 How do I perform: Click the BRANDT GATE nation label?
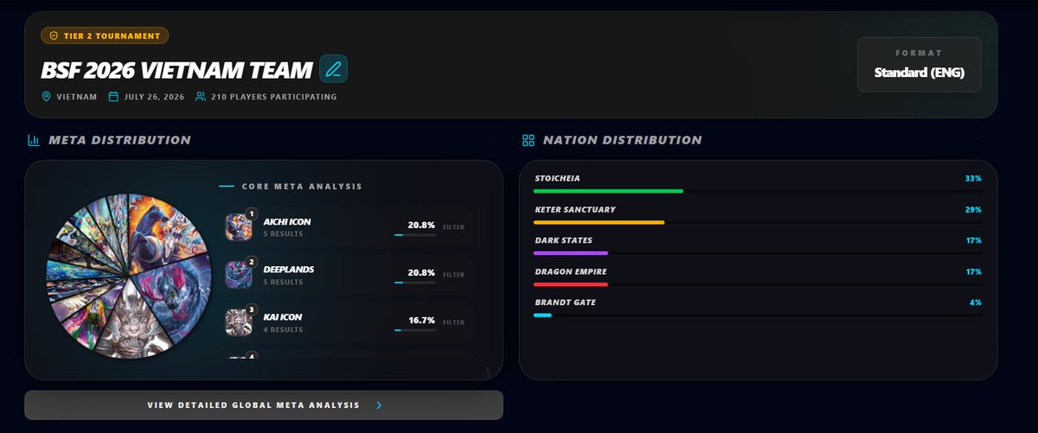[565, 302]
